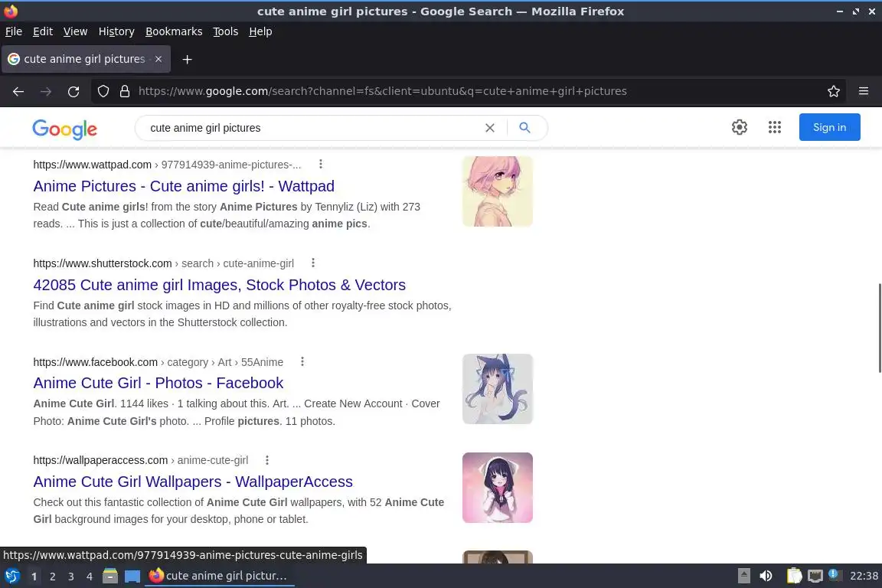Switch to workspace 2 in the taskbar
This screenshot has width=882, height=588.
(52, 577)
